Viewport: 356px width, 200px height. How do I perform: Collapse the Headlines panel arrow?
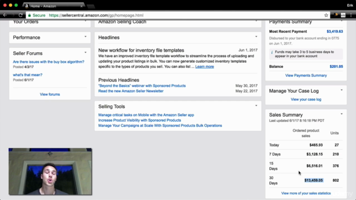pyautogui.click(x=256, y=37)
